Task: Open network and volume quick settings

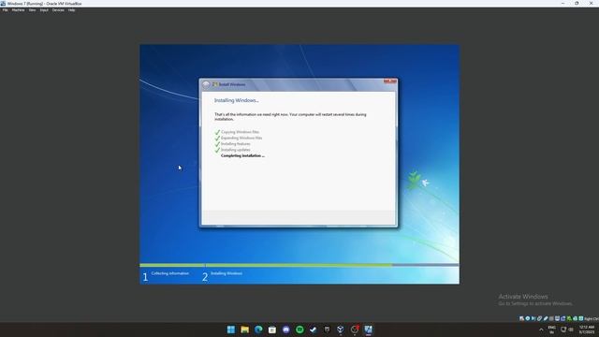Action: pos(567,330)
